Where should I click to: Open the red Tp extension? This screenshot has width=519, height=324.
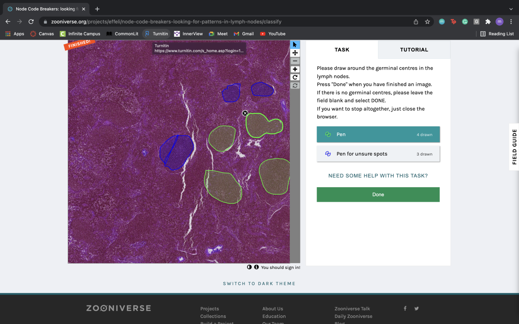[453, 21]
